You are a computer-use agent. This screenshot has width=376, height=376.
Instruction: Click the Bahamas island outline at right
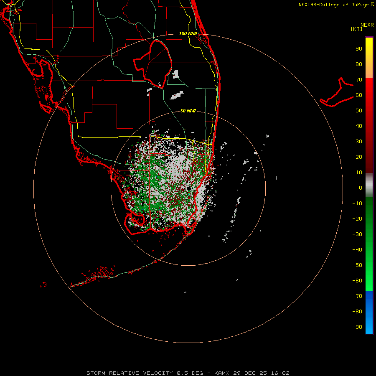337,92
